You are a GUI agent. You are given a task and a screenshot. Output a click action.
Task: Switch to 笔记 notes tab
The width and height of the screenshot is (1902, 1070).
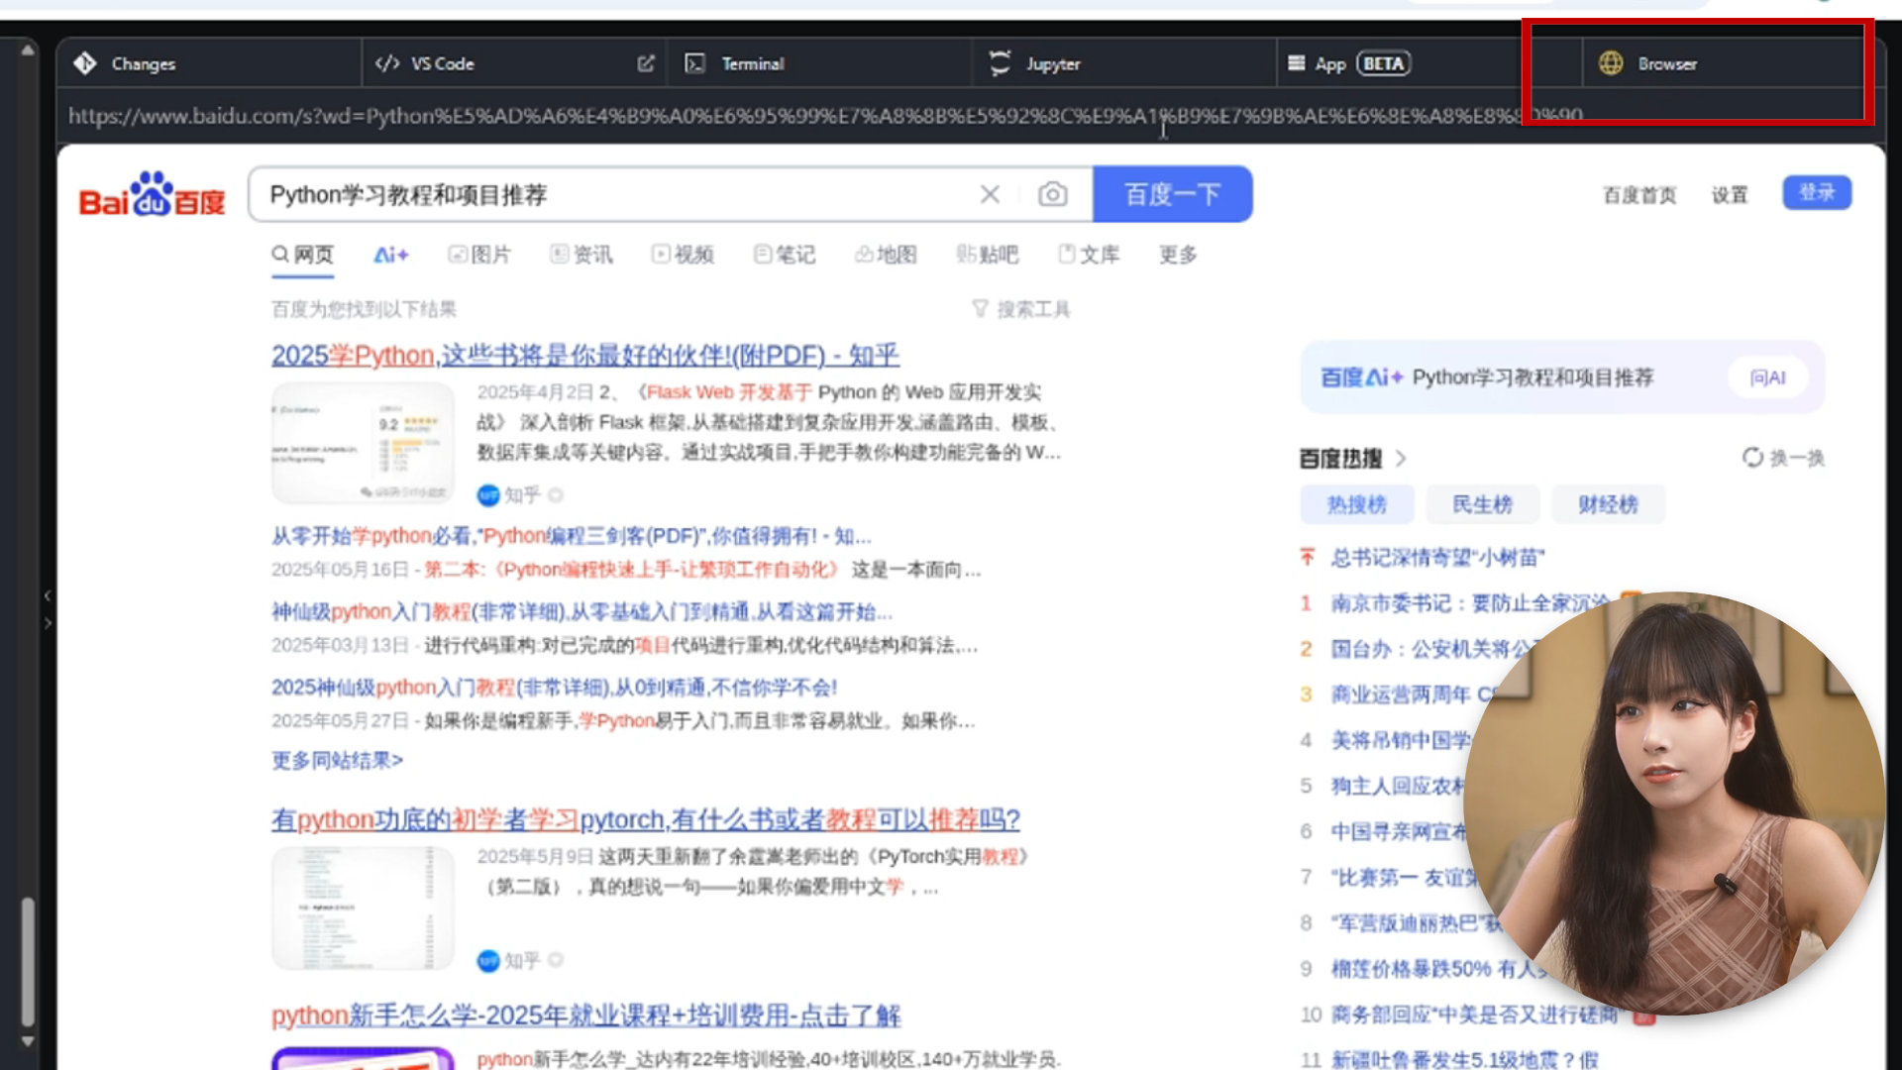coord(785,255)
